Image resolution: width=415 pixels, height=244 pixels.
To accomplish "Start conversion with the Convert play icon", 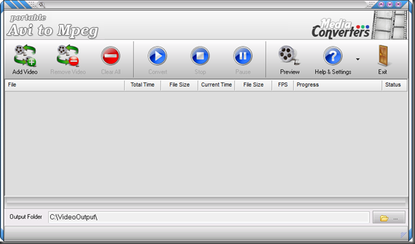I will [157, 56].
